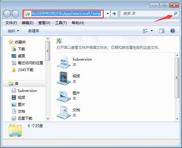Click the 文档 library name in main pane
The width and height of the screenshot is (182, 148).
point(76,110)
